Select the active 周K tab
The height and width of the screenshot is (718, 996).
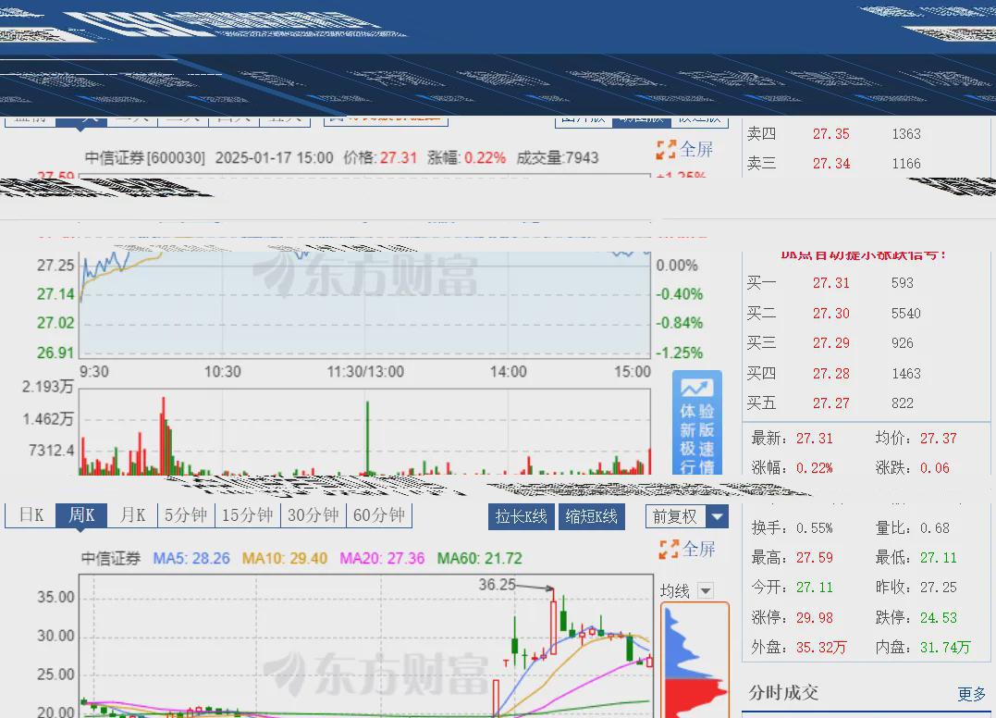pyautogui.click(x=81, y=515)
